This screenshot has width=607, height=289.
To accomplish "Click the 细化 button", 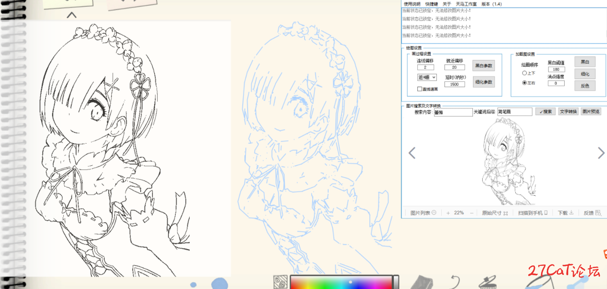I will (x=585, y=74).
